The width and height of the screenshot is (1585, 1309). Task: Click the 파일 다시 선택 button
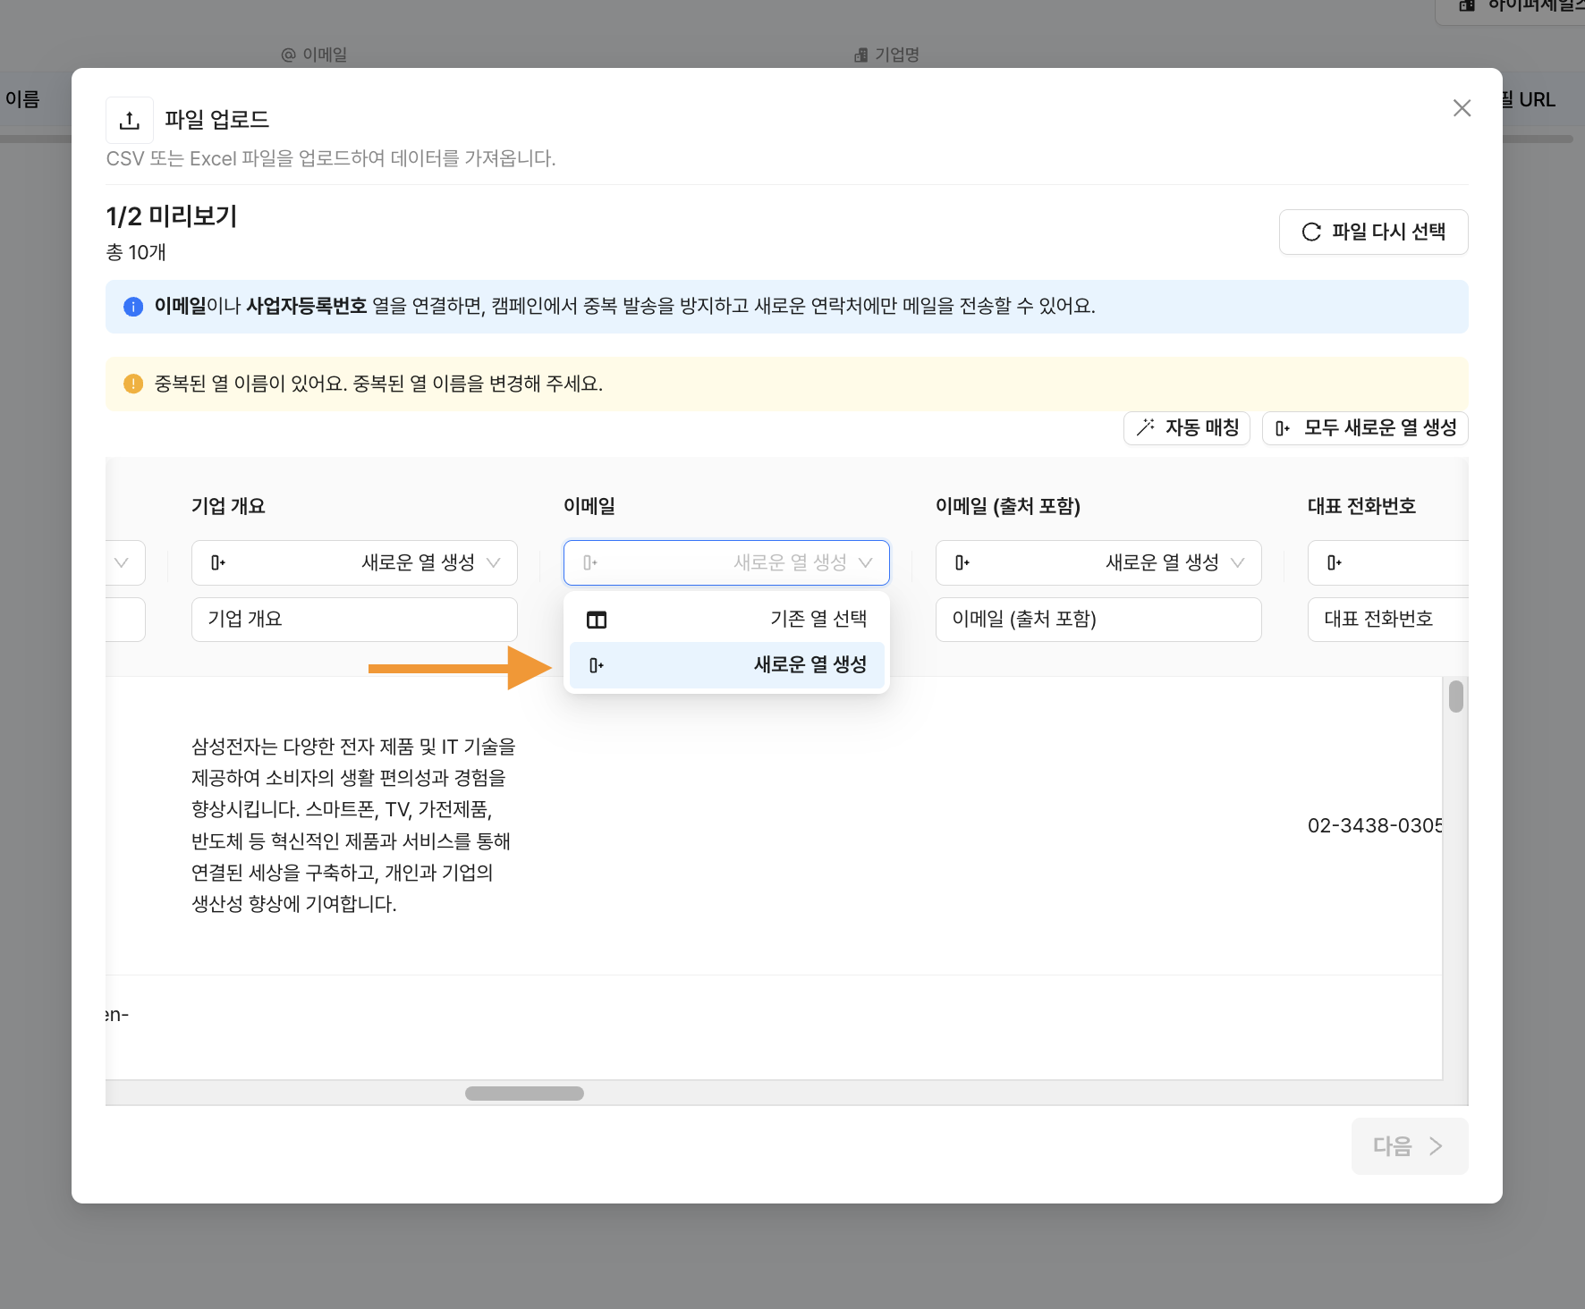[x=1373, y=232]
